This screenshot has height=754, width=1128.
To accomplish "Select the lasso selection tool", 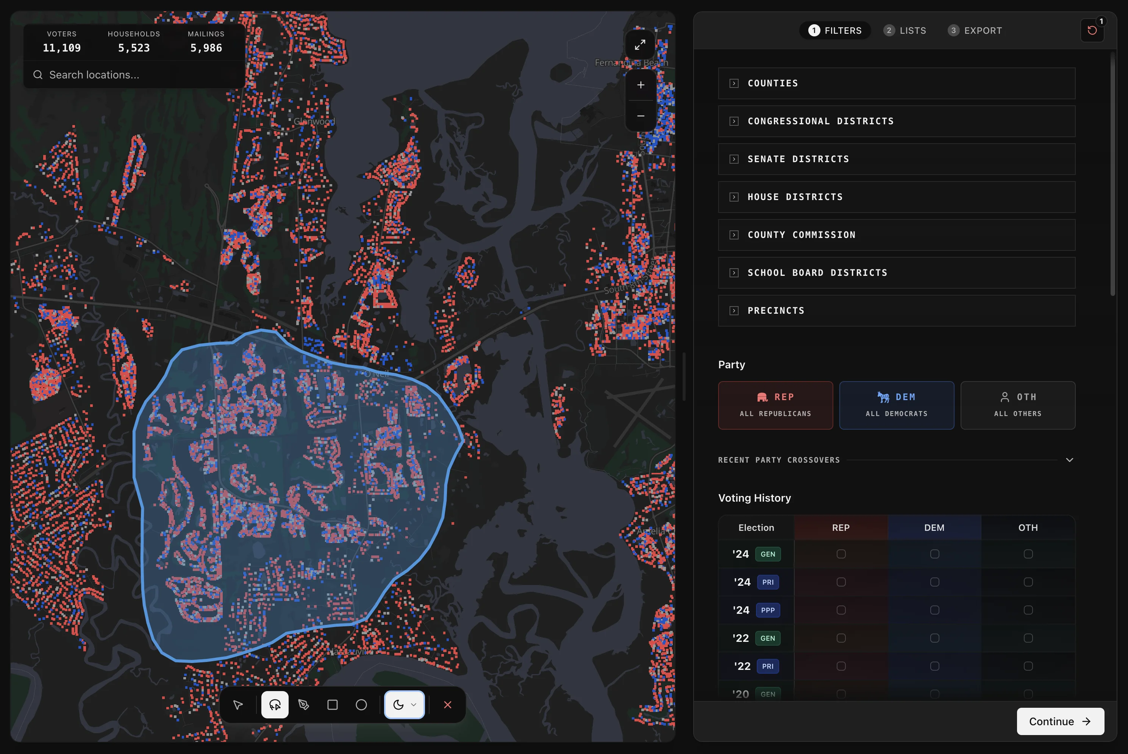I will coord(275,704).
